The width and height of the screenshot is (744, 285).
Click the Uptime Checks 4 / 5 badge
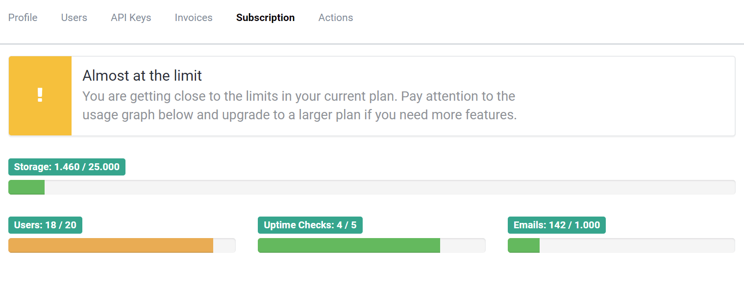[x=310, y=225]
